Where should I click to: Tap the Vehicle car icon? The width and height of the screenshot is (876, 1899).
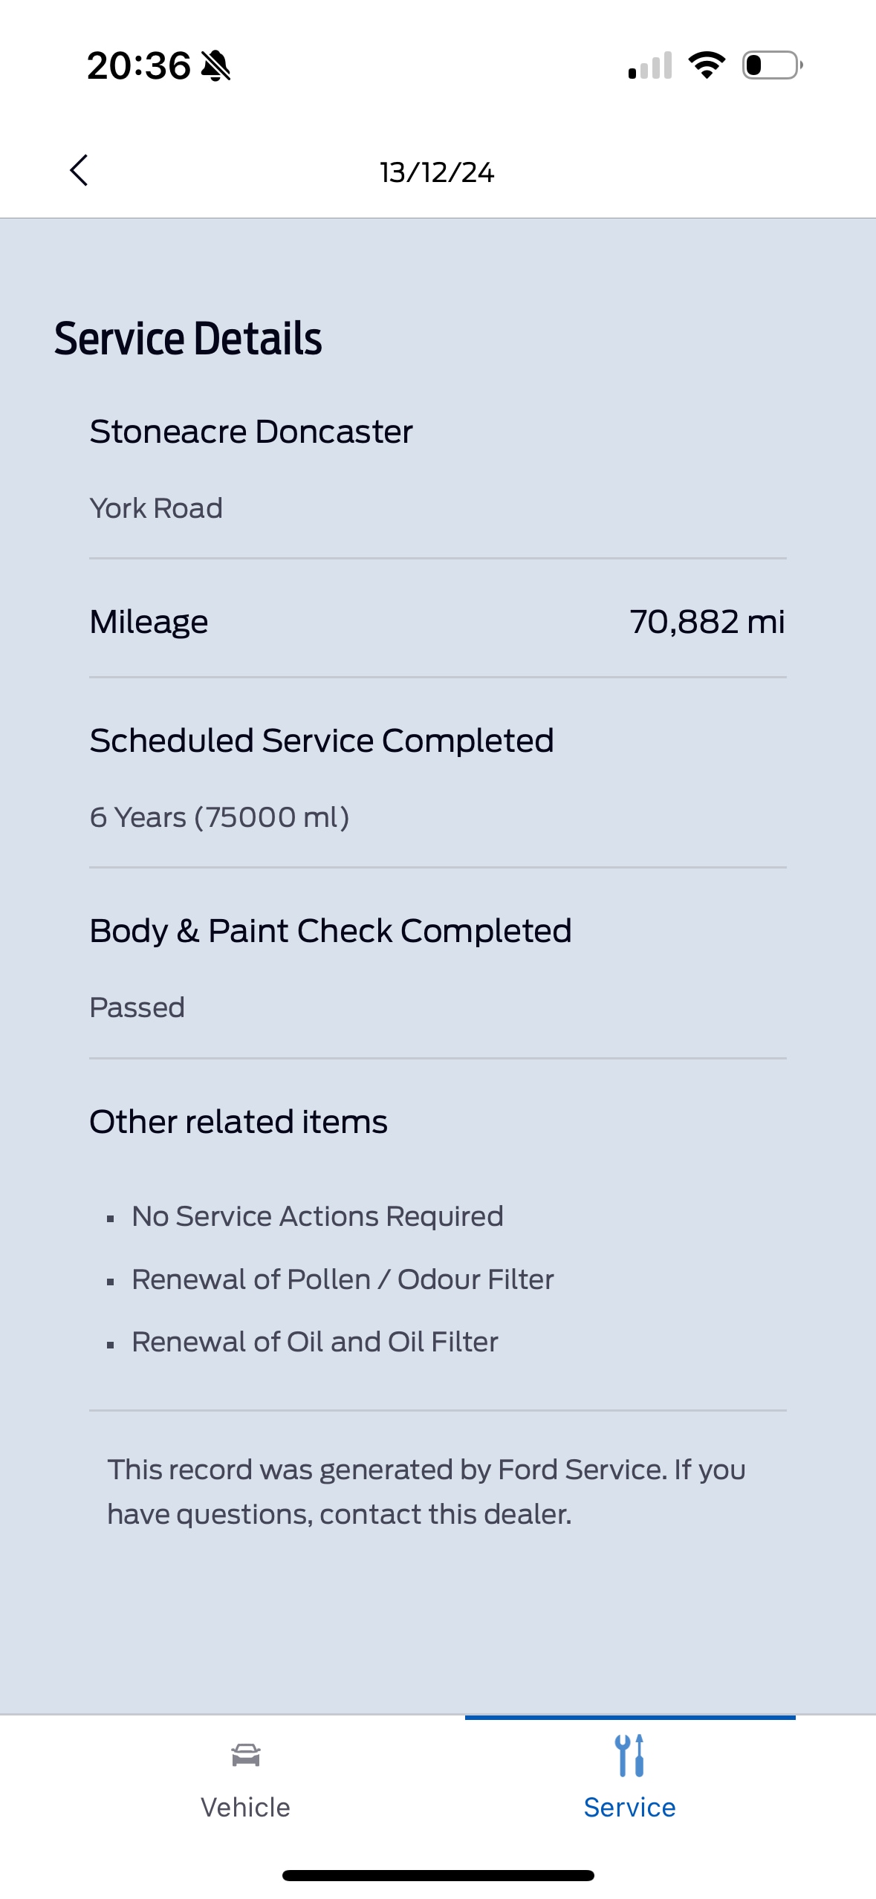(245, 1755)
